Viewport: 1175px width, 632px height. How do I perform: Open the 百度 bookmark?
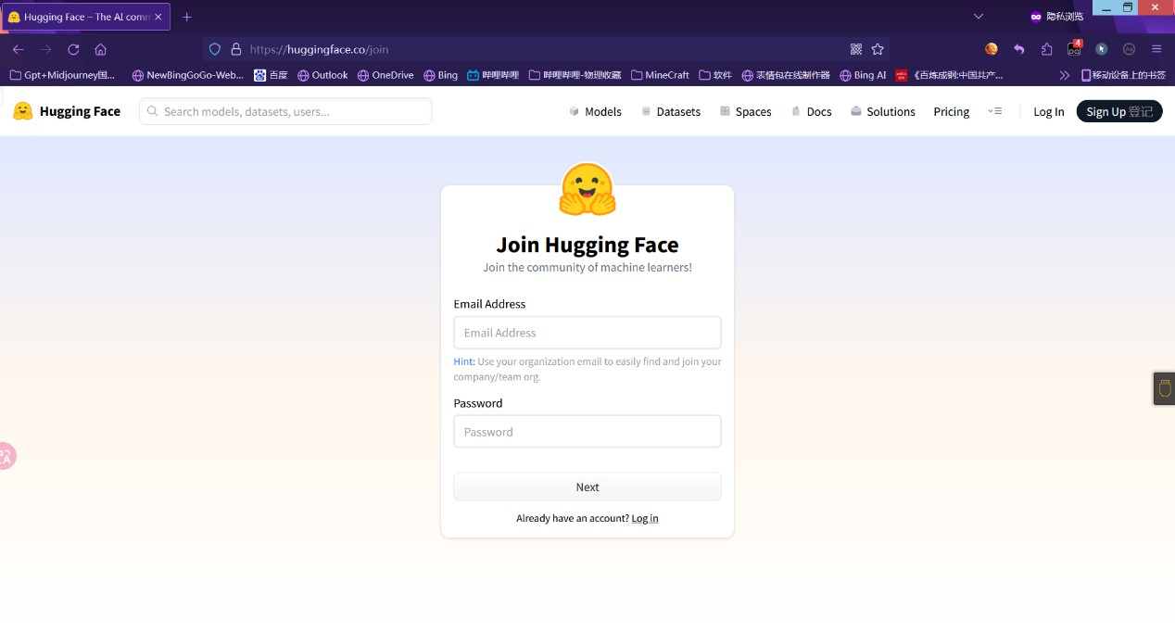[x=271, y=75]
